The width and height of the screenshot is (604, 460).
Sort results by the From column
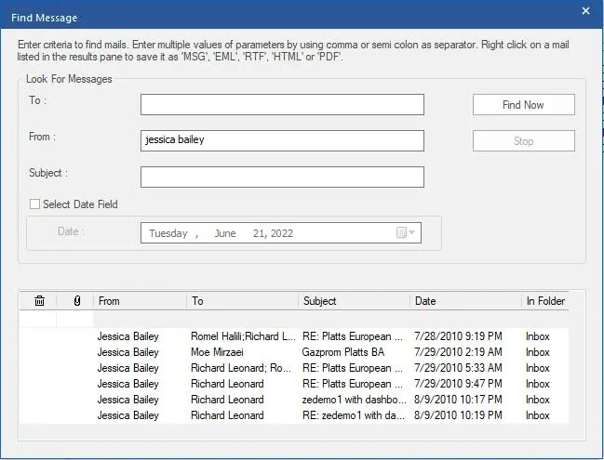tap(141, 301)
